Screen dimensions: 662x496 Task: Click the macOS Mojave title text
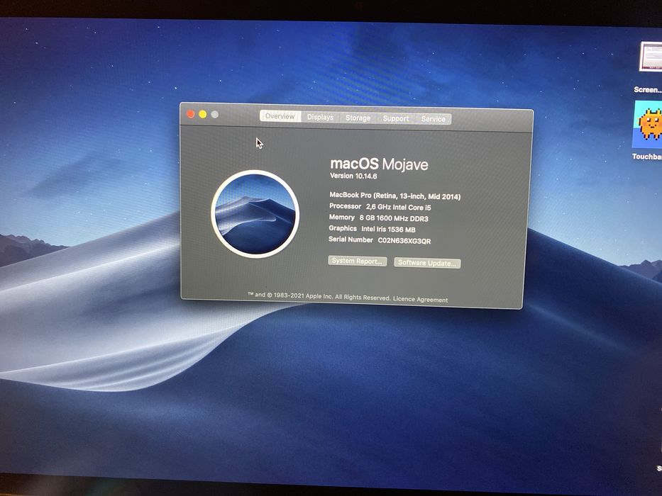[x=379, y=164]
